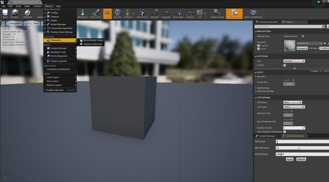The height and width of the screenshot is (182, 329).
Task: Toggle Preview Scene Settings in Window menu
Action: [60, 32]
